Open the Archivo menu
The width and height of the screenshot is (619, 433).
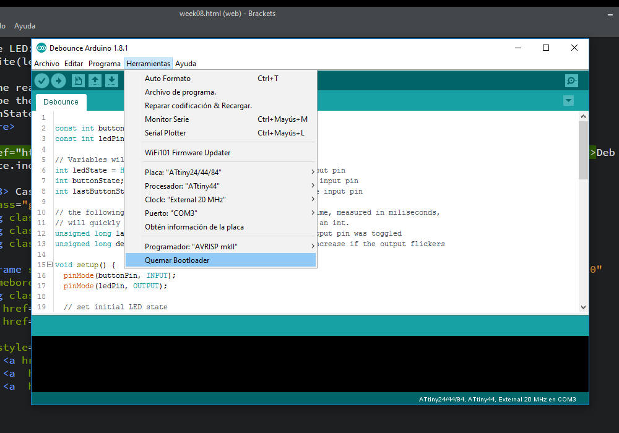pyautogui.click(x=46, y=64)
